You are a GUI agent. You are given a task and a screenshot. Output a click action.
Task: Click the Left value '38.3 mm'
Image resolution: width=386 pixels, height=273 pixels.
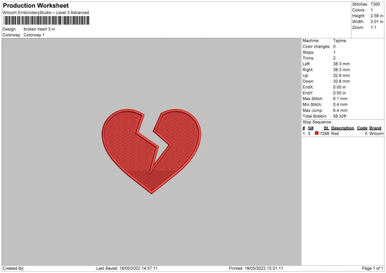(x=342, y=64)
